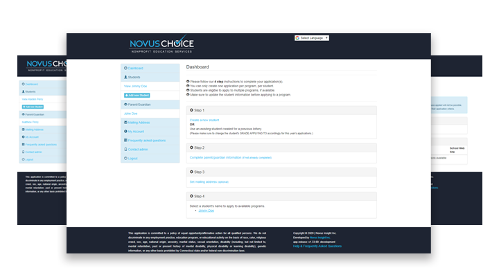Click 'Jimmy Doe' link under Step 4
The image size is (499, 277).
[x=207, y=211]
